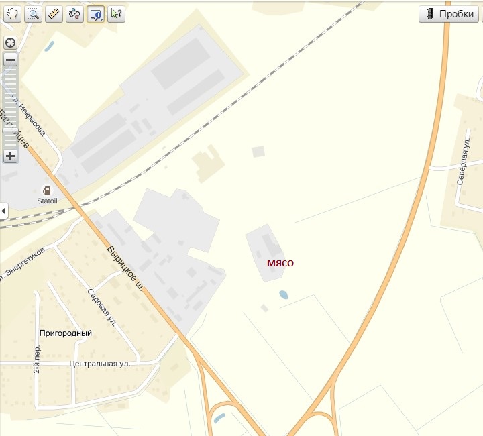The image size is (483, 436).
Task: Click the Центральная ул. street label
Action: tap(99, 364)
